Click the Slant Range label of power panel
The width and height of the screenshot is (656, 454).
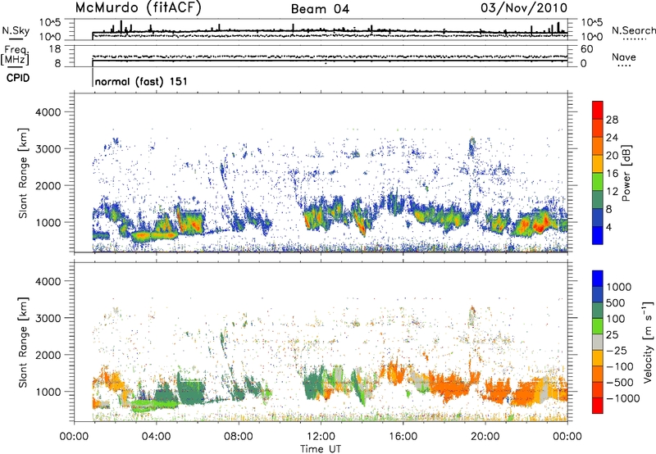(x=23, y=173)
